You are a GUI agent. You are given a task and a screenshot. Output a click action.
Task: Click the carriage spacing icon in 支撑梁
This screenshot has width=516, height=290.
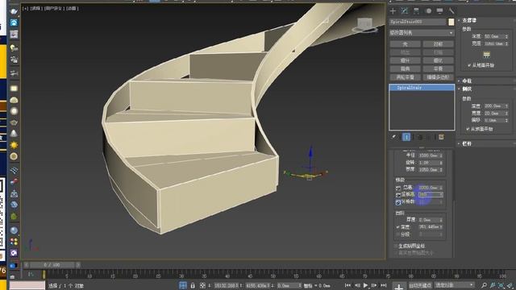coord(486,55)
